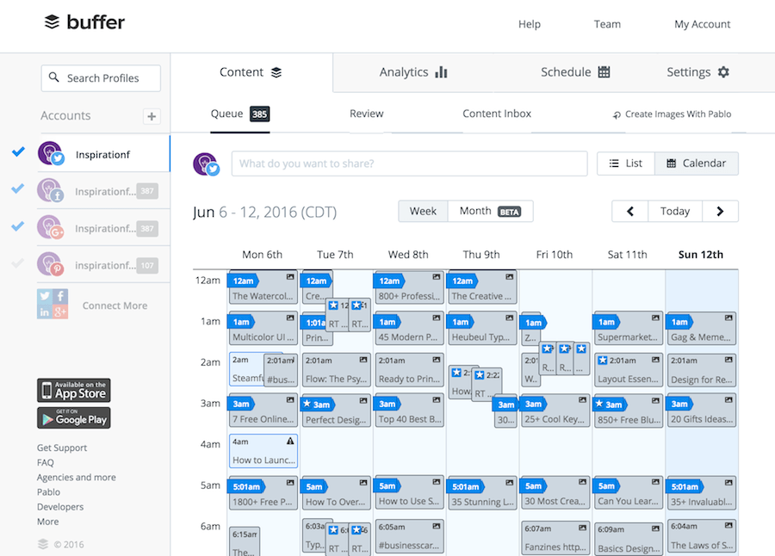Open the Top 40 Best B... post
Screen dimensions: 775x556
point(409,411)
